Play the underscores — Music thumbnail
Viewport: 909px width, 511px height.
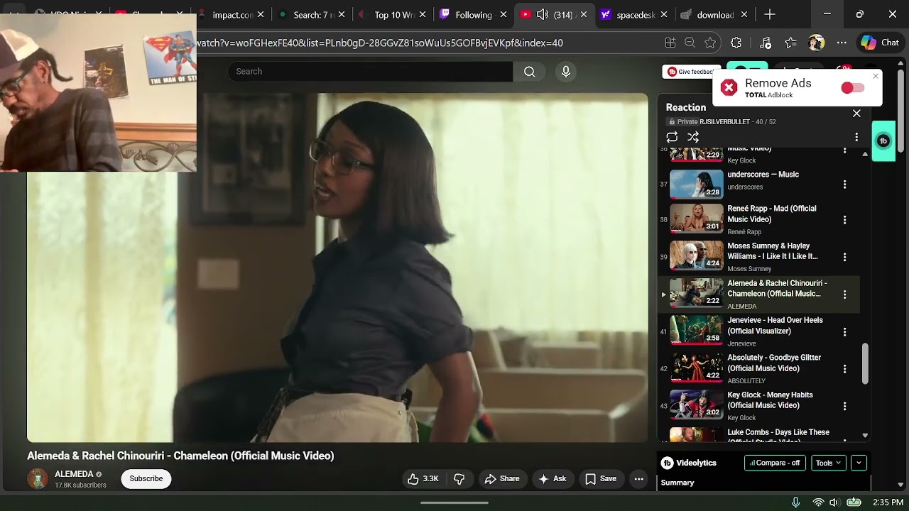click(x=697, y=184)
